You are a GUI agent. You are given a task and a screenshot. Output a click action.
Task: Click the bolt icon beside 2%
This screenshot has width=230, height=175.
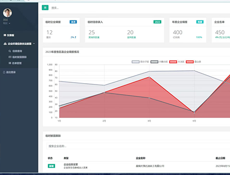click(x=75, y=37)
